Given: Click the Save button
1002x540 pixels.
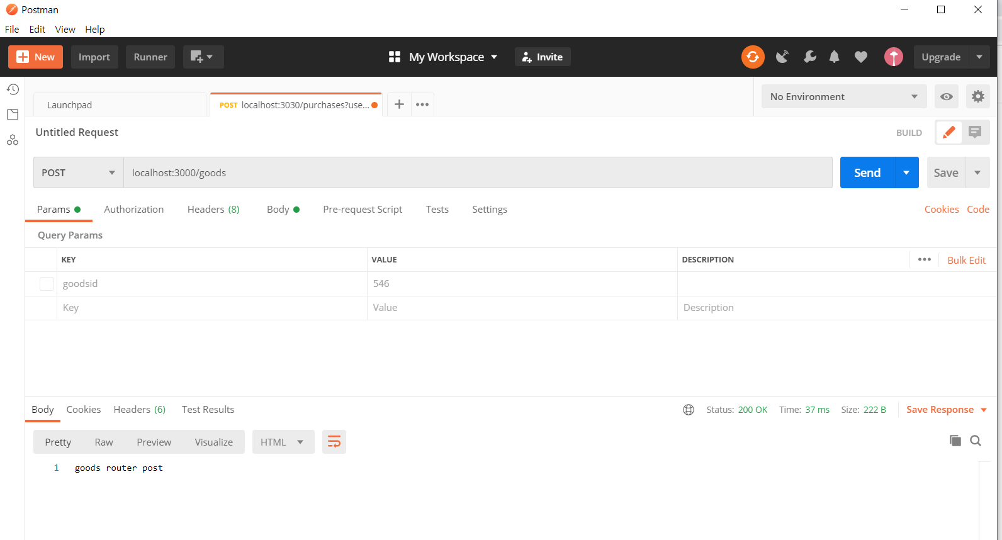Looking at the screenshot, I should [x=946, y=172].
